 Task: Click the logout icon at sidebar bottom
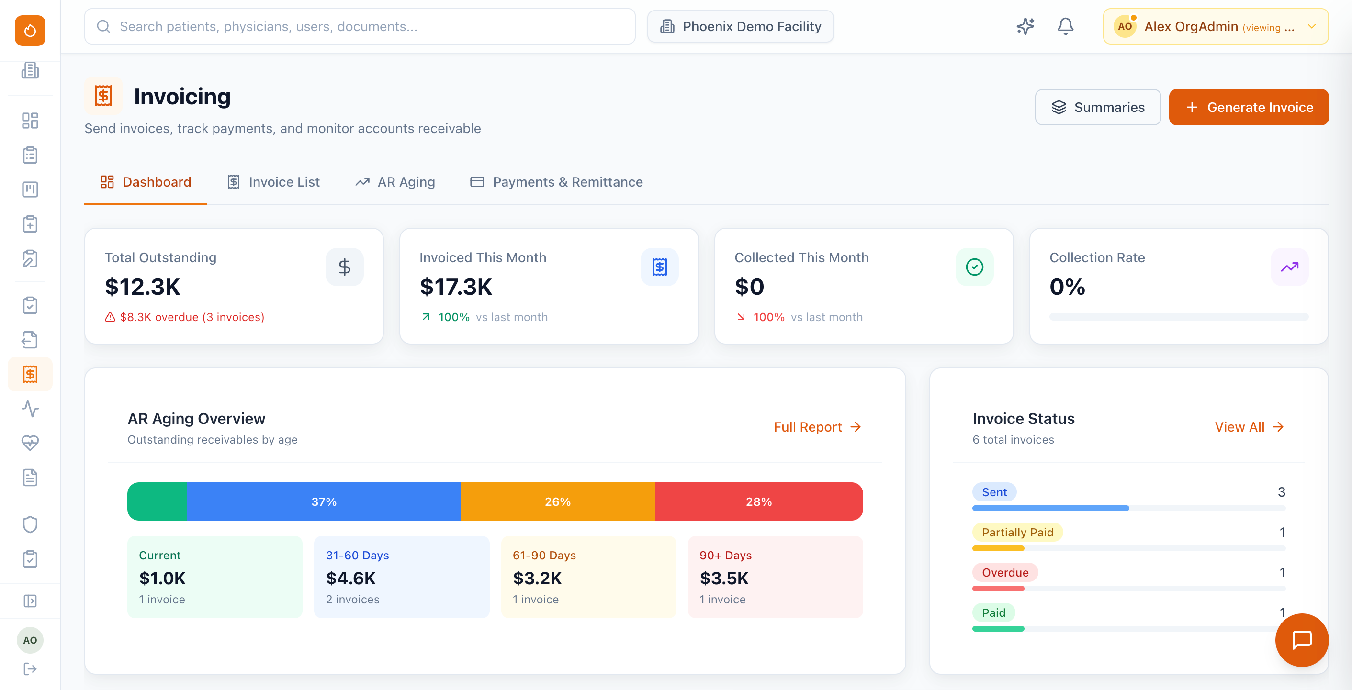click(x=30, y=668)
